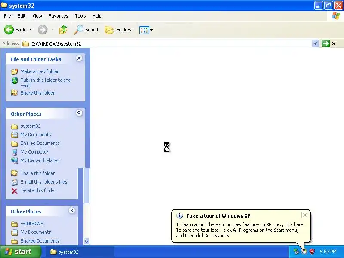
Task: Click the Safely Remove Hardware tray icon
Action: pos(296,252)
